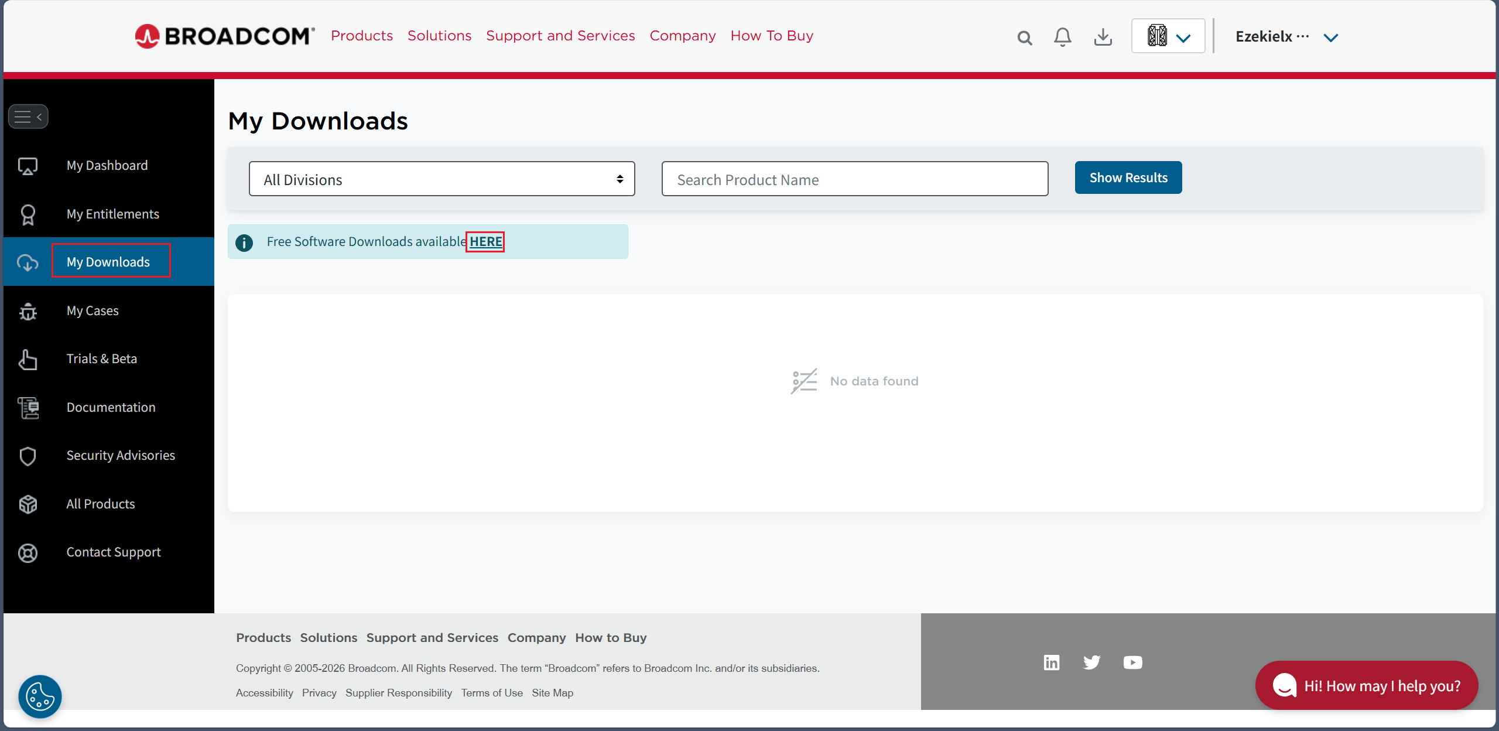Click the download tray icon in header
The height and width of the screenshot is (731, 1499).
(1103, 37)
